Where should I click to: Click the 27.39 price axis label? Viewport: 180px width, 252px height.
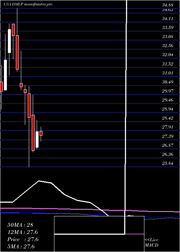(x=168, y=136)
